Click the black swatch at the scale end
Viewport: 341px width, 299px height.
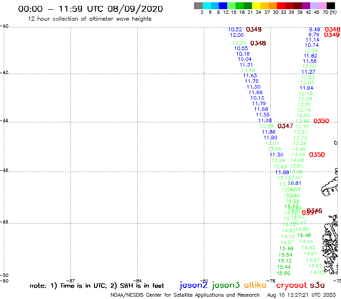[331, 6]
